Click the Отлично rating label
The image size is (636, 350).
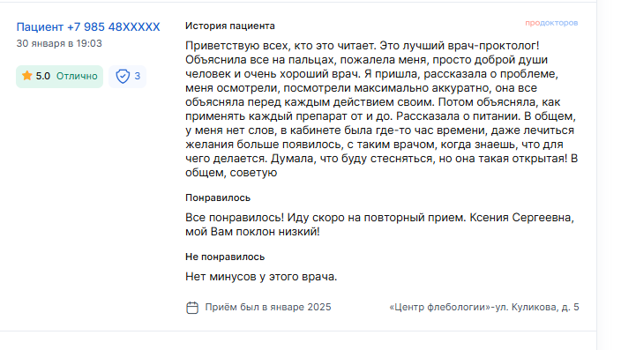pos(77,76)
